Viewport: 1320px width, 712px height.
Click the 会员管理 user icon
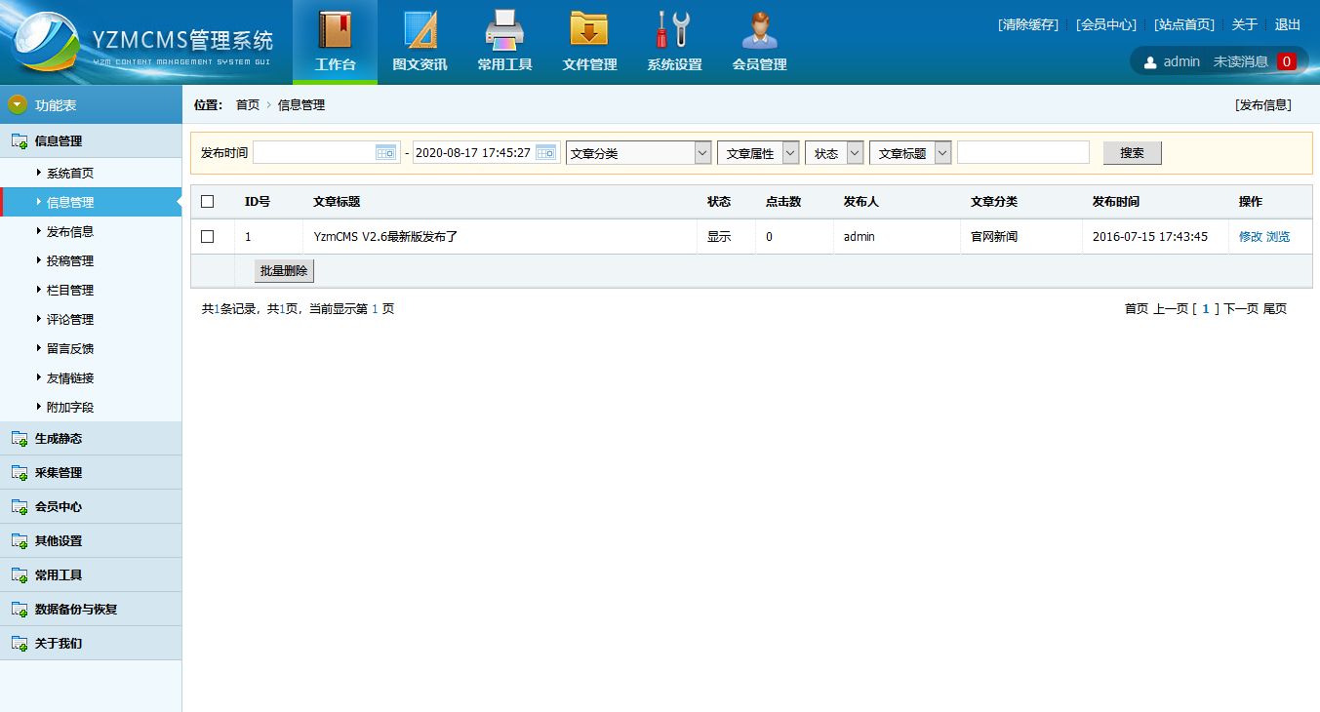(x=759, y=30)
